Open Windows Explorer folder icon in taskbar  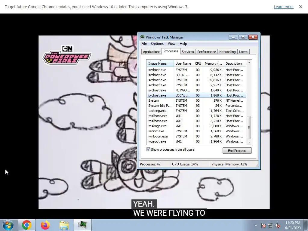pyautogui.click(x=64, y=225)
